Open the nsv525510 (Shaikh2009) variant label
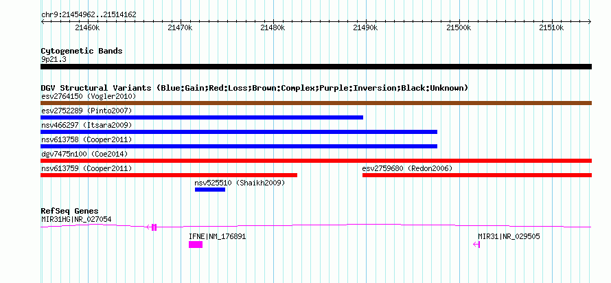This screenshot has height=283, width=611. (240, 183)
